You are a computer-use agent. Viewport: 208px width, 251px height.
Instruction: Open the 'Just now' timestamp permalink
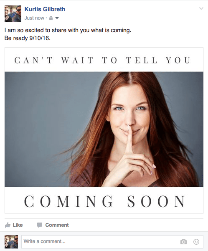coord(34,18)
